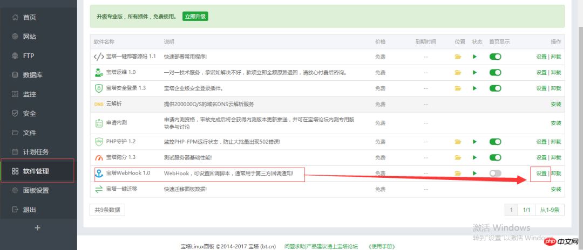Viewport: 583px width, 250px height.
Task: Open the 文件 folder icon in sidebar
Action: pos(15,133)
